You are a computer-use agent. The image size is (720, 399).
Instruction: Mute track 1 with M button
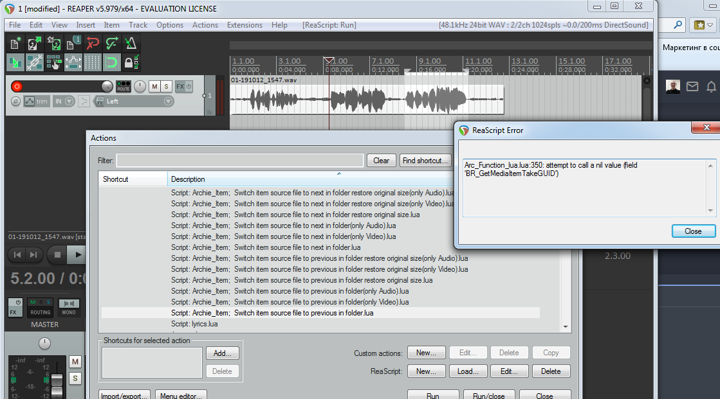(154, 86)
